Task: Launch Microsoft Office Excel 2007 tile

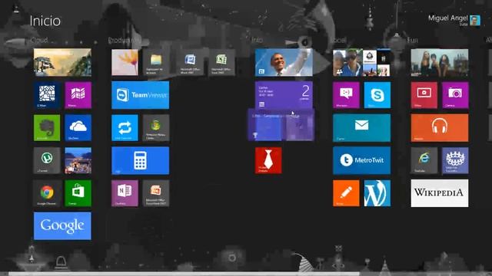Action: [221, 62]
